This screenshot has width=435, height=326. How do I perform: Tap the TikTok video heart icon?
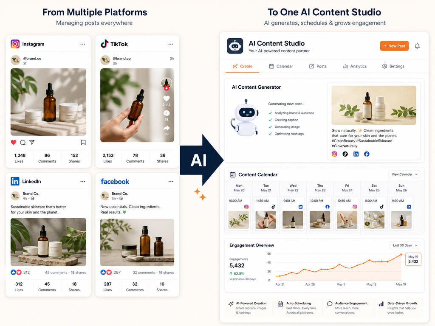point(167,98)
